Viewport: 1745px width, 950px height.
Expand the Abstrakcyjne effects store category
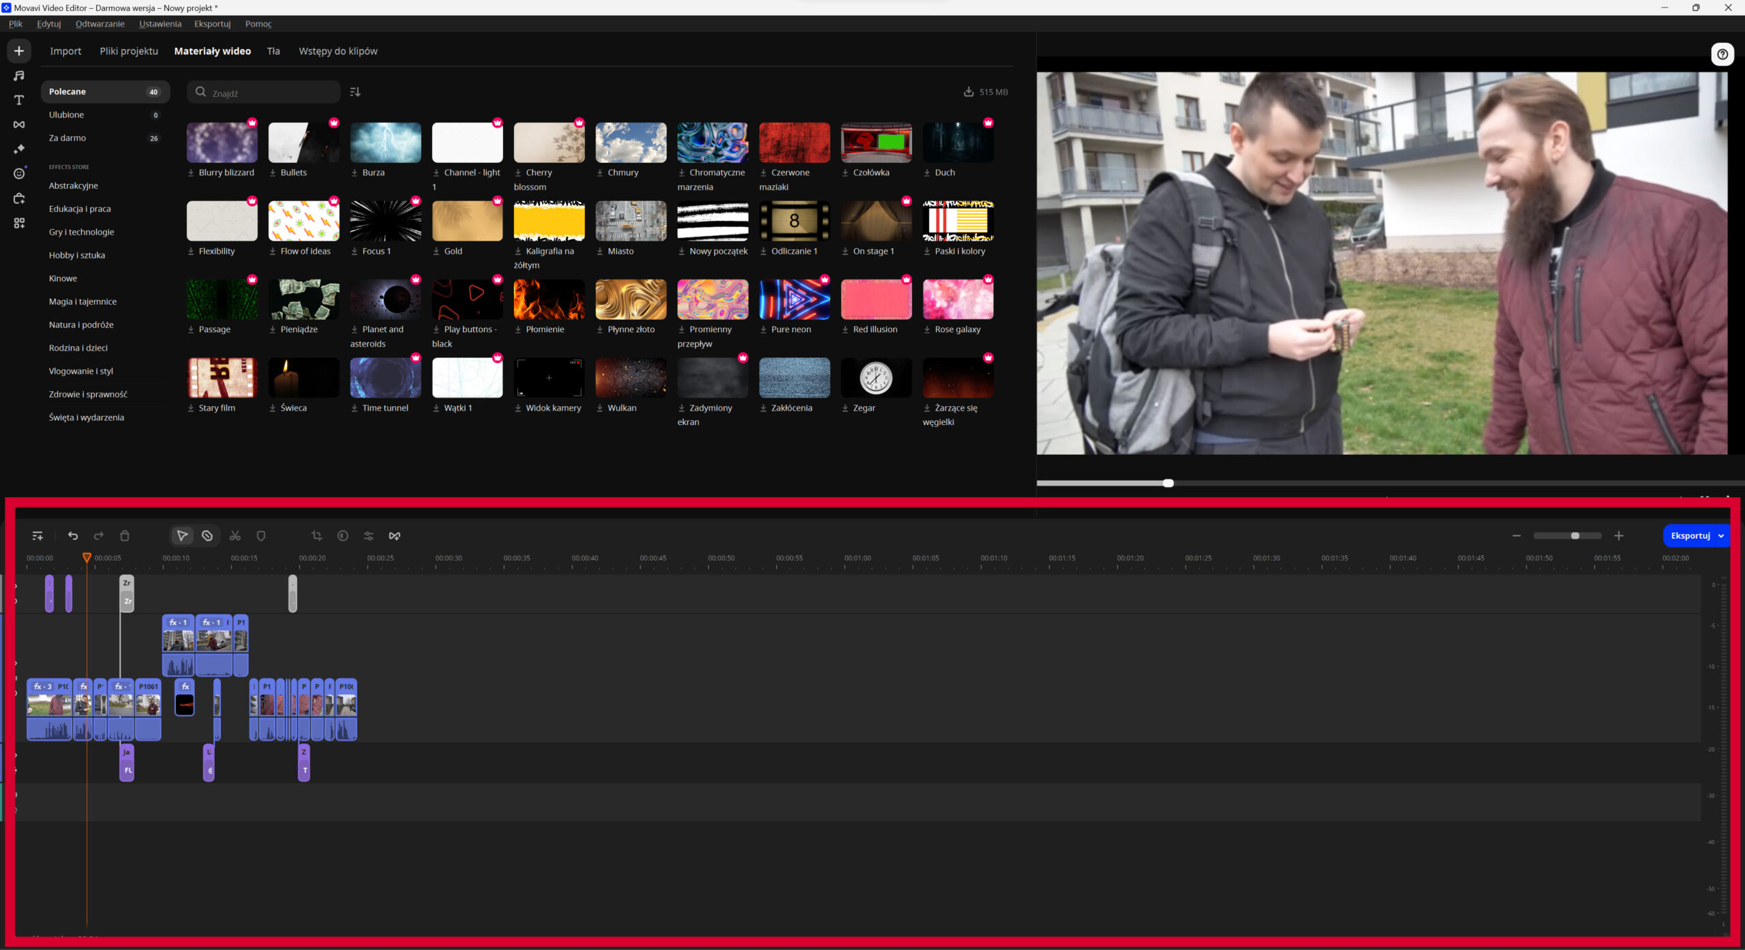coord(74,185)
